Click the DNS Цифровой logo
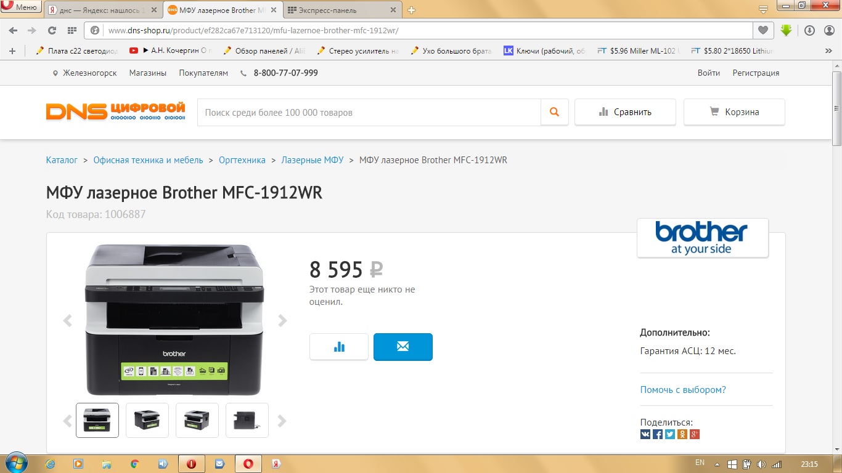The height and width of the screenshot is (473, 842). pos(116,111)
